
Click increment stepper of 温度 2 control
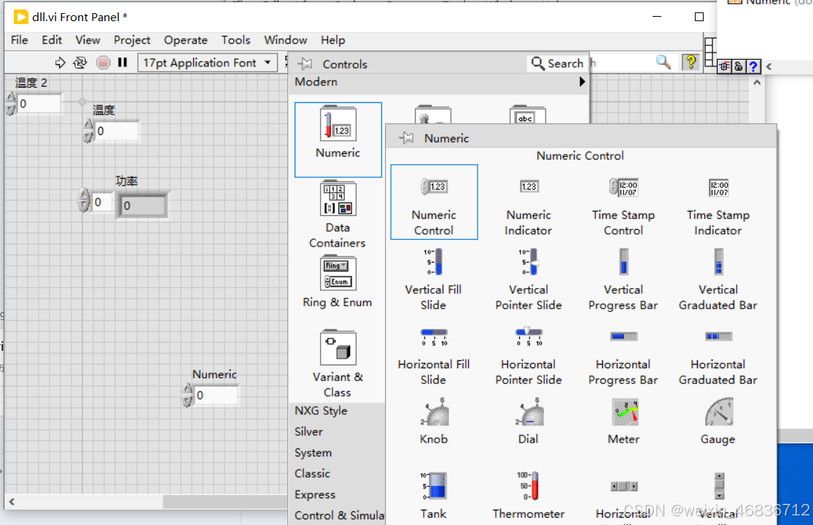point(10,98)
